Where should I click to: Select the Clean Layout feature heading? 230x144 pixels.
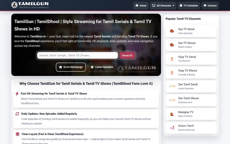tap(52, 134)
